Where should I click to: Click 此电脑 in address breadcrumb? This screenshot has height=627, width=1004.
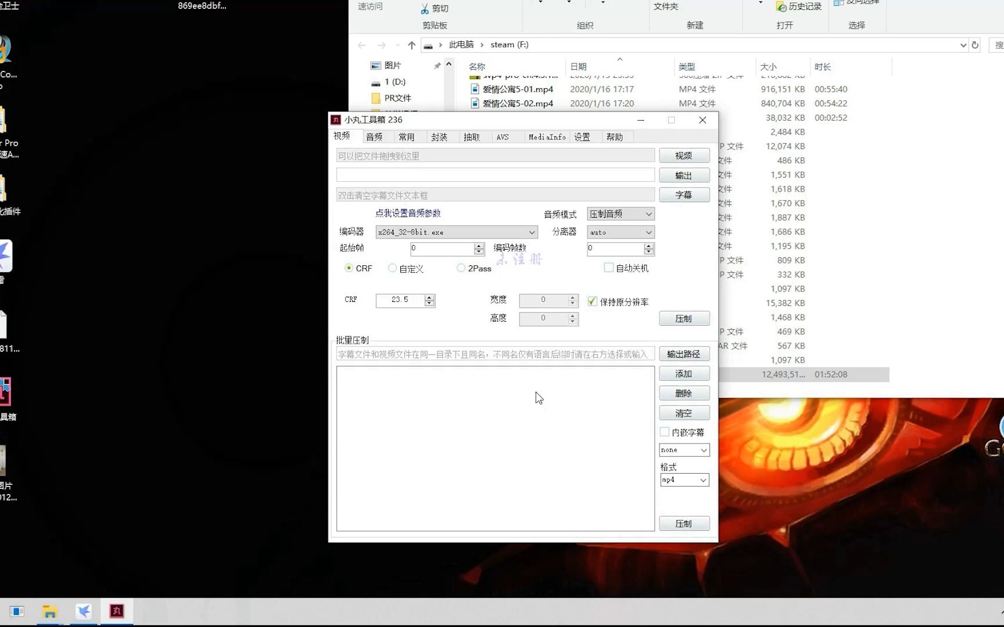click(461, 45)
